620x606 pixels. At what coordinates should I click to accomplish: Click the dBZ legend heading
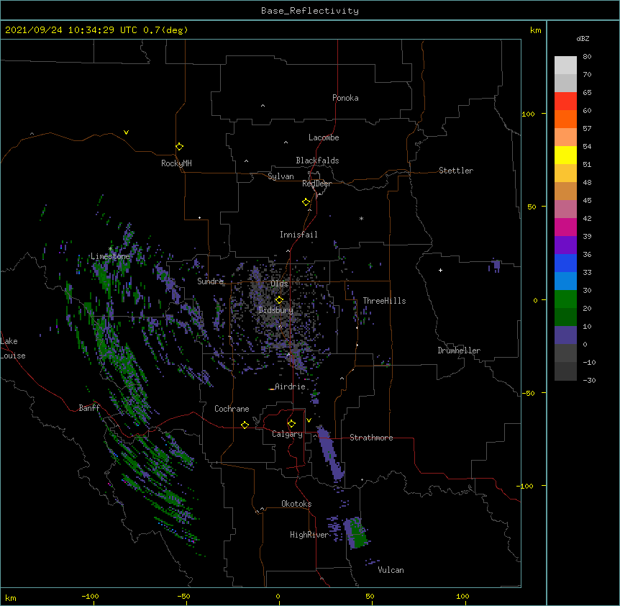point(583,38)
